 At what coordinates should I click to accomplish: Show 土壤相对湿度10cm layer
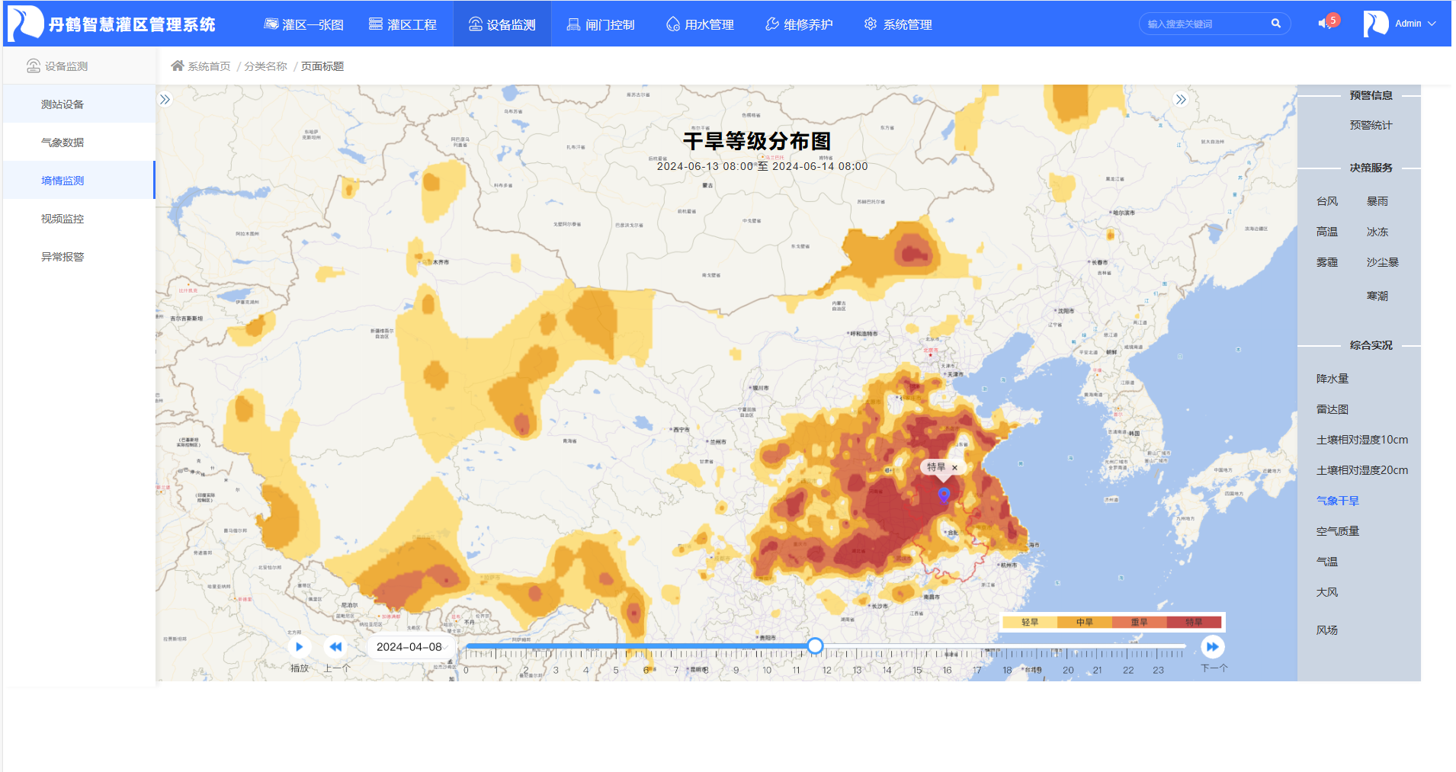point(1362,440)
